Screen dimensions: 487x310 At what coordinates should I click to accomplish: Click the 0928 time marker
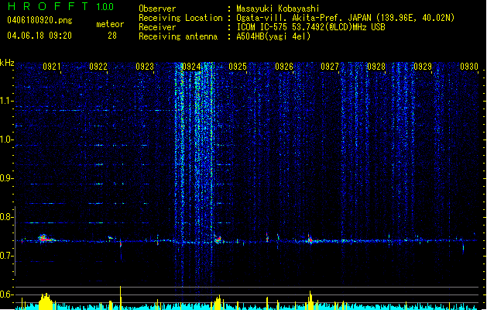(376, 67)
